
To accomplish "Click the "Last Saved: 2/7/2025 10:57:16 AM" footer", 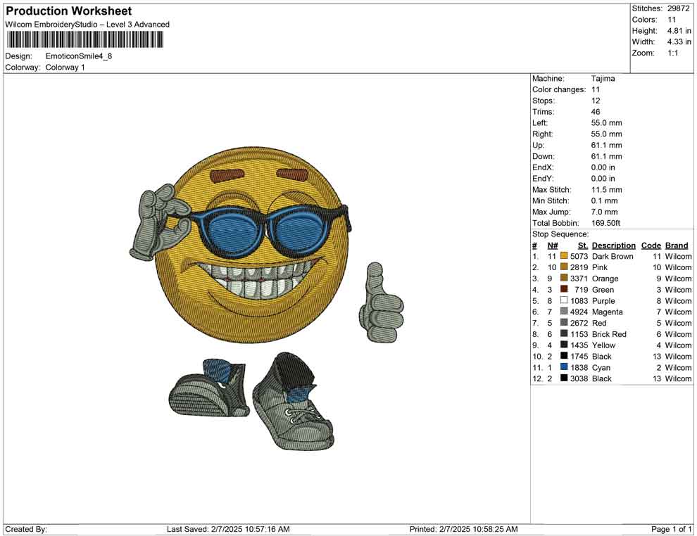I will tap(229, 529).
